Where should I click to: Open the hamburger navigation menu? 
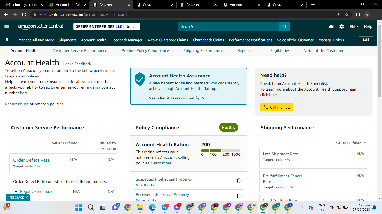click(x=7, y=26)
